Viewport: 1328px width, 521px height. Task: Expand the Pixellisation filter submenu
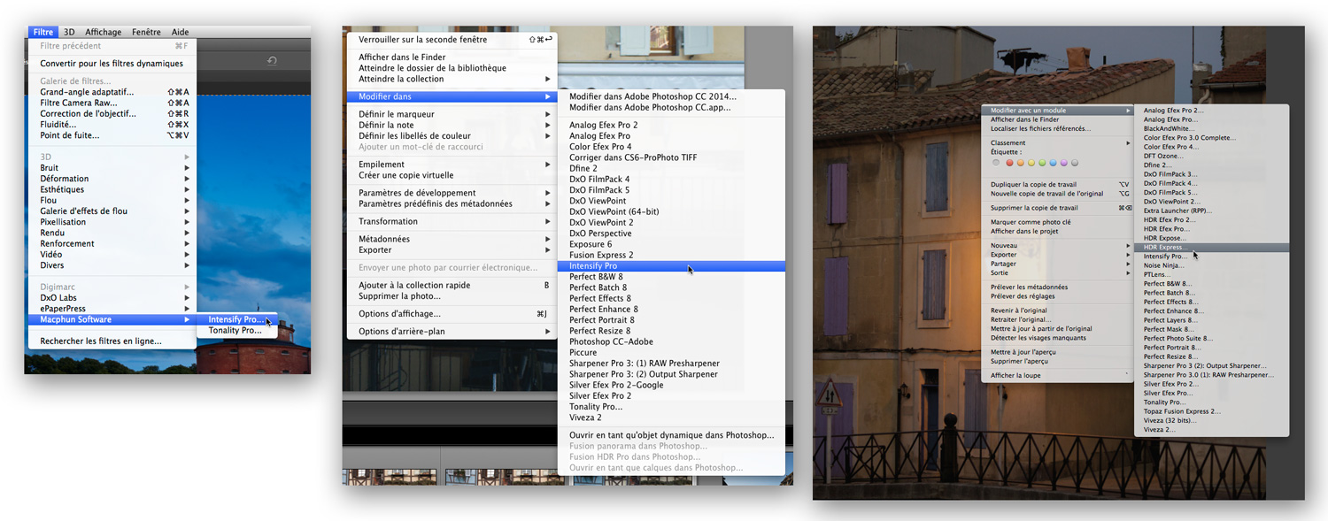click(112, 222)
